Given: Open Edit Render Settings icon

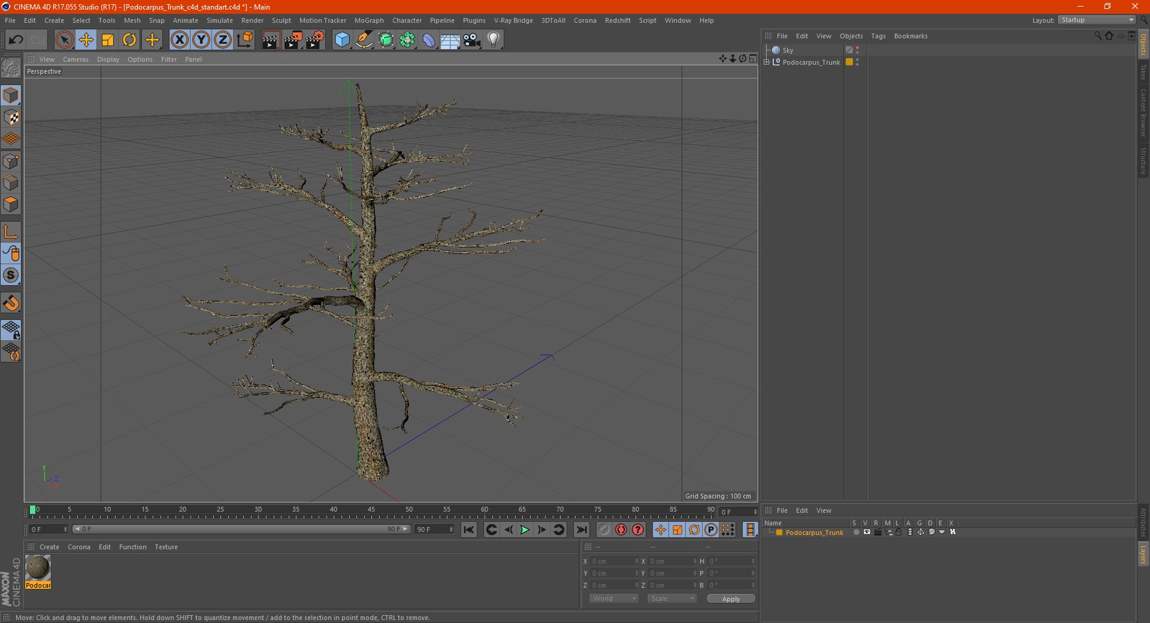Looking at the screenshot, I should [315, 40].
